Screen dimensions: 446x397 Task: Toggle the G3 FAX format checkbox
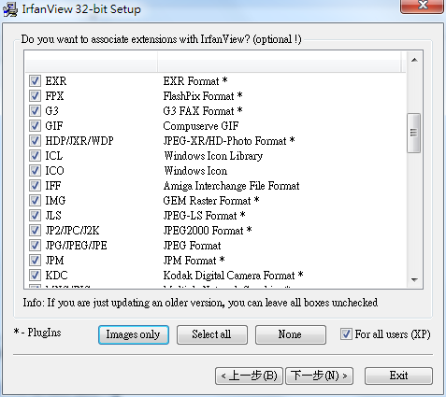pyautogui.click(x=35, y=111)
